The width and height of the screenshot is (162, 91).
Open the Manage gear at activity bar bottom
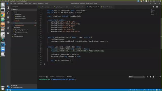tap(8, 86)
